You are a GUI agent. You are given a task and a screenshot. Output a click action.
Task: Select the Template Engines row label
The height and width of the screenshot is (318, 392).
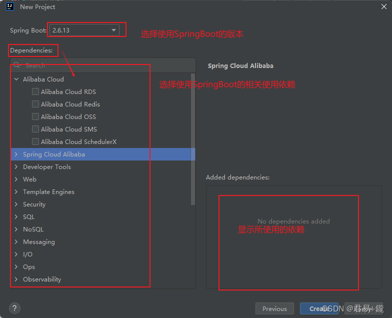(49, 192)
